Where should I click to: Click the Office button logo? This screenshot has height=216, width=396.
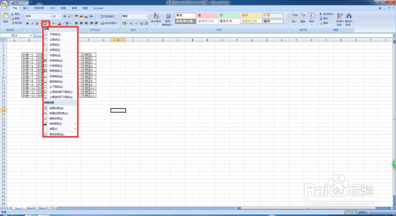pyautogui.click(x=4, y=4)
